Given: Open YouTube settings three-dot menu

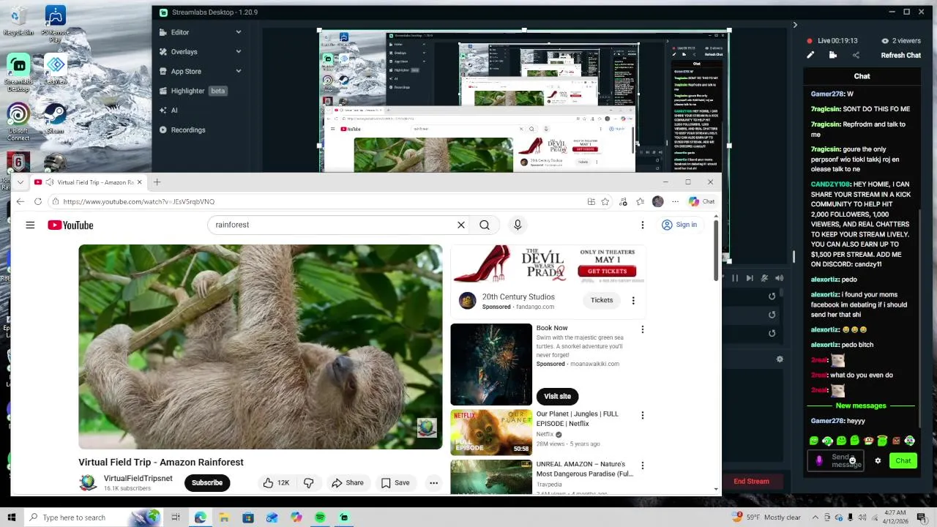Looking at the screenshot, I should 643,225.
